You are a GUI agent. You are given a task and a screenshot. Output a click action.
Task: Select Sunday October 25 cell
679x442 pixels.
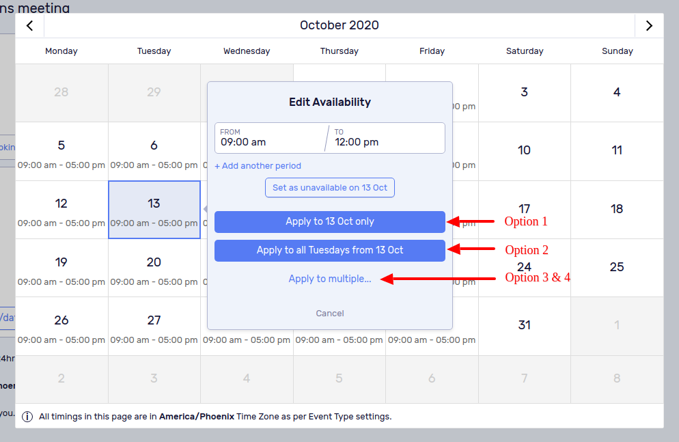617,268
